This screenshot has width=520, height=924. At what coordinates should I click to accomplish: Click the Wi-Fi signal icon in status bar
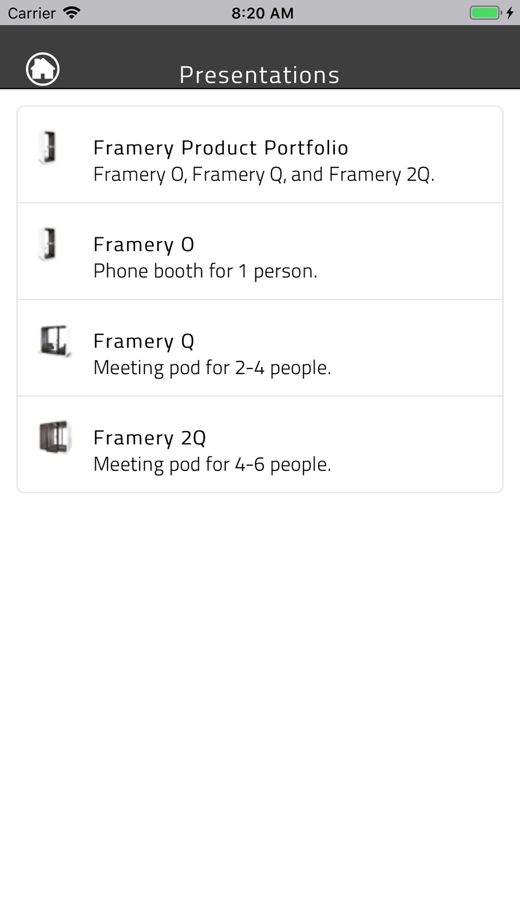point(72,12)
